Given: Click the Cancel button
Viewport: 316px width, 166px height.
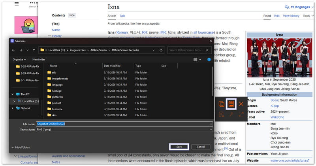Looking at the screenshot, I should (201, 147).
